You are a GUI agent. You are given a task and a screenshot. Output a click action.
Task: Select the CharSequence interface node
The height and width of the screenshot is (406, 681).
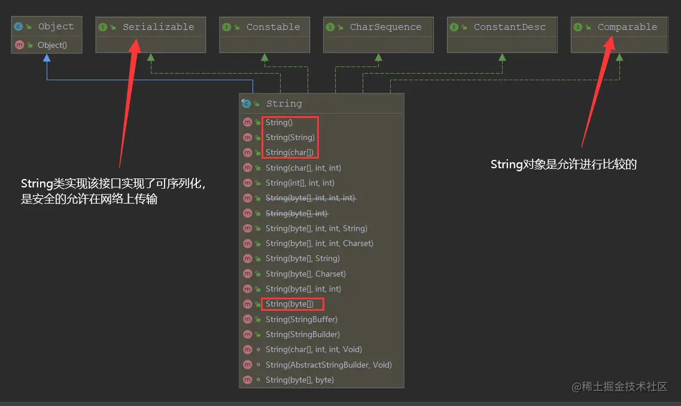coord(378,35)
